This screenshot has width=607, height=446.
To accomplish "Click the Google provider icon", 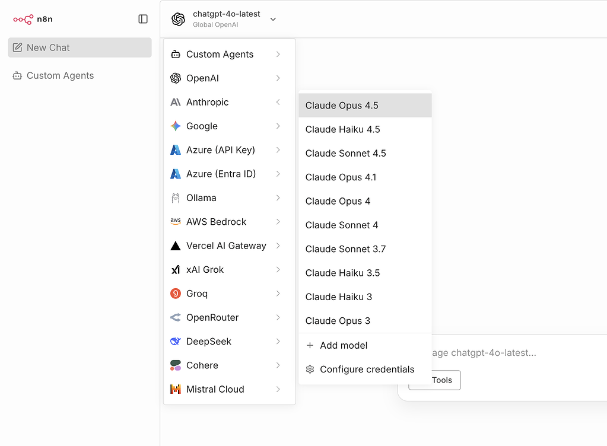I will pyautogui.click(x=176, y=126).
